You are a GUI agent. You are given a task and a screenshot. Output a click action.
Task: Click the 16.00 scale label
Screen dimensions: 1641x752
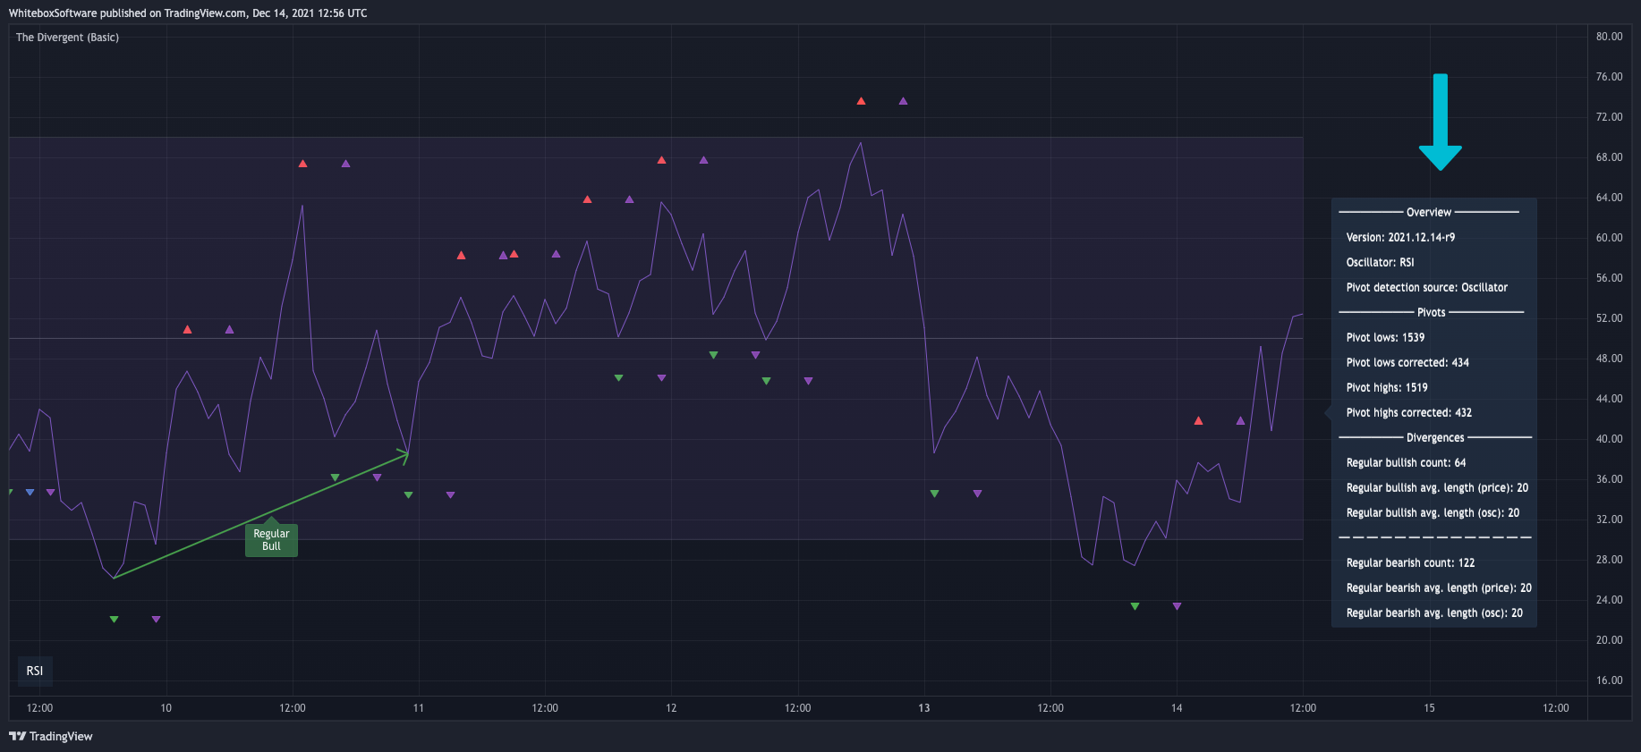(1609, 680)
